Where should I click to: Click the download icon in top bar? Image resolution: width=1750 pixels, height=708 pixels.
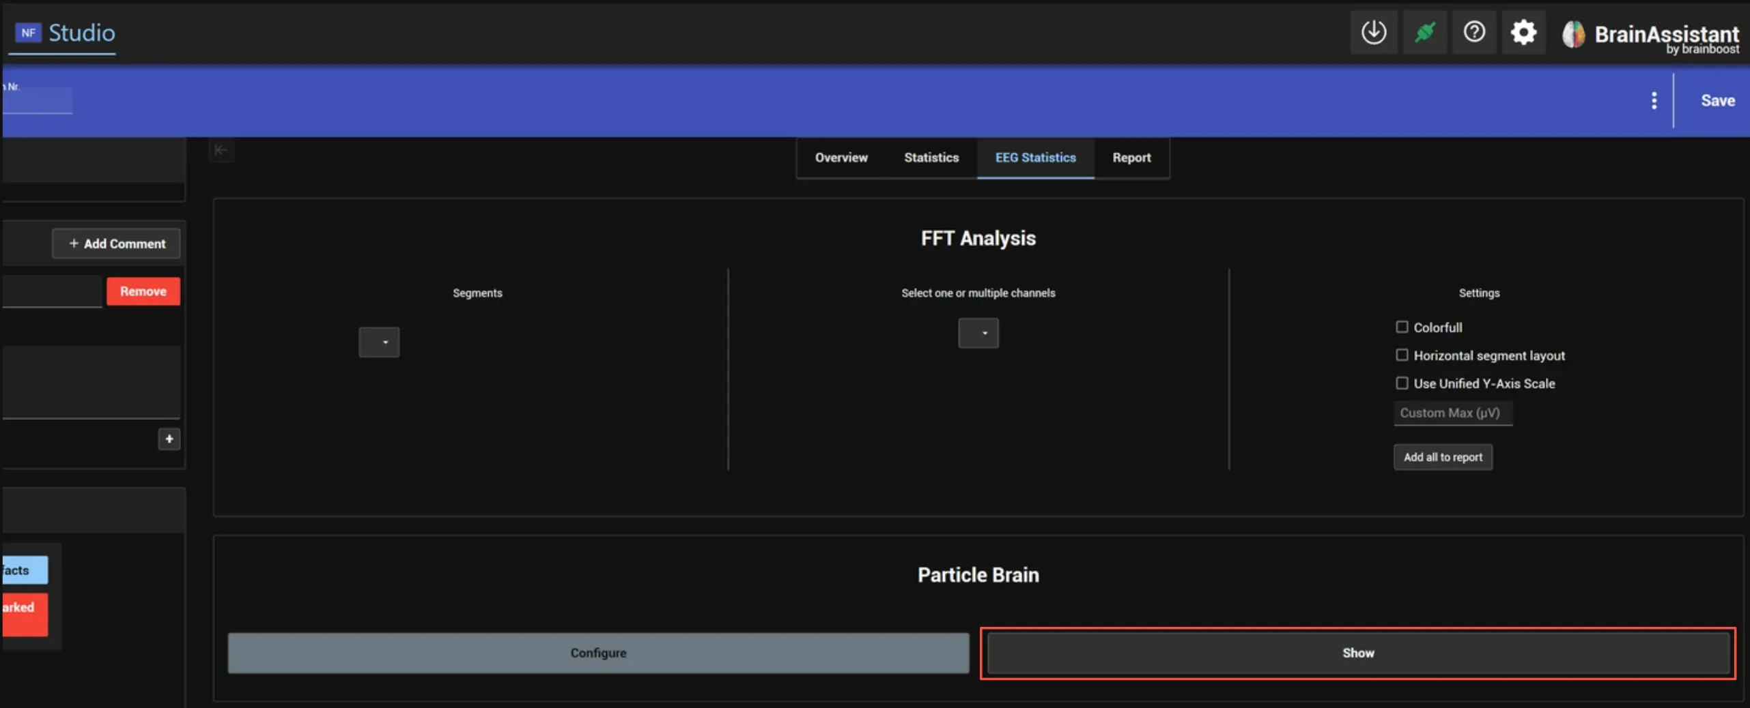[1373, 32]
